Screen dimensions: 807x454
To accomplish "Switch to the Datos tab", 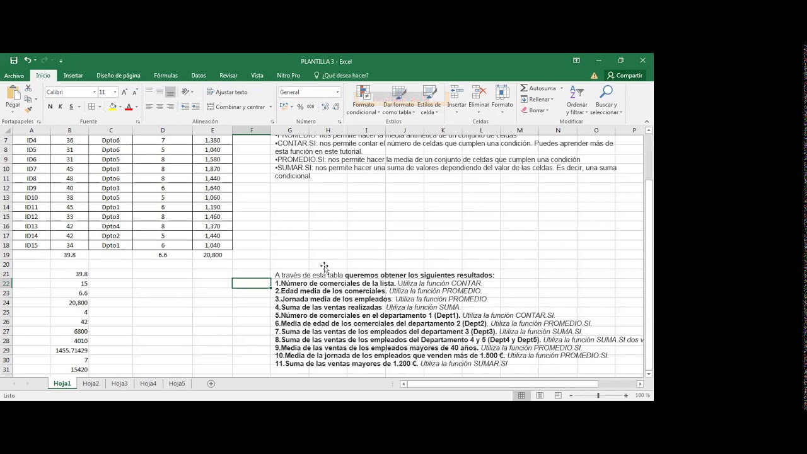I will [199, 76].
